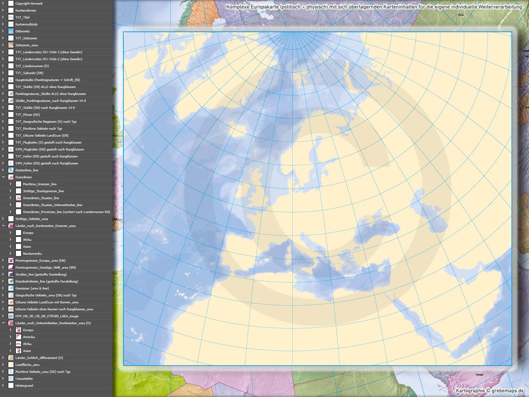This screenshot has width=529, height=397.
Task: Collapse the Länder_nach_Kontinenten_Grenzen_area group
Action: point(3,226)
